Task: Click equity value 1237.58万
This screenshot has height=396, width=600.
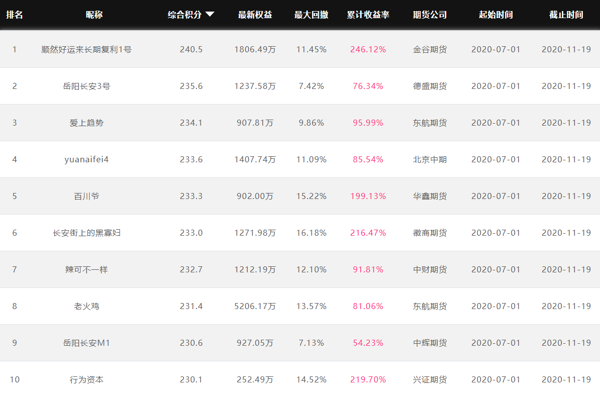Action: tap(255, 86)
